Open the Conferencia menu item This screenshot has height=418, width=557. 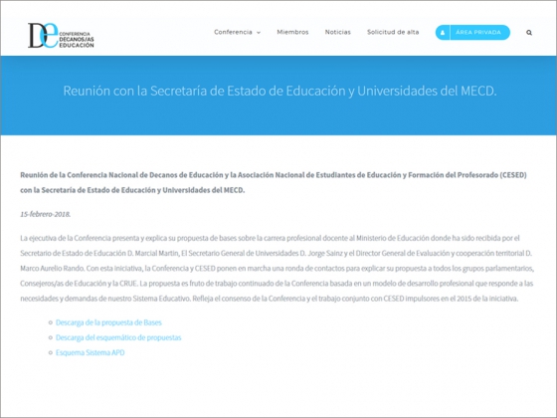coord(233,32)
